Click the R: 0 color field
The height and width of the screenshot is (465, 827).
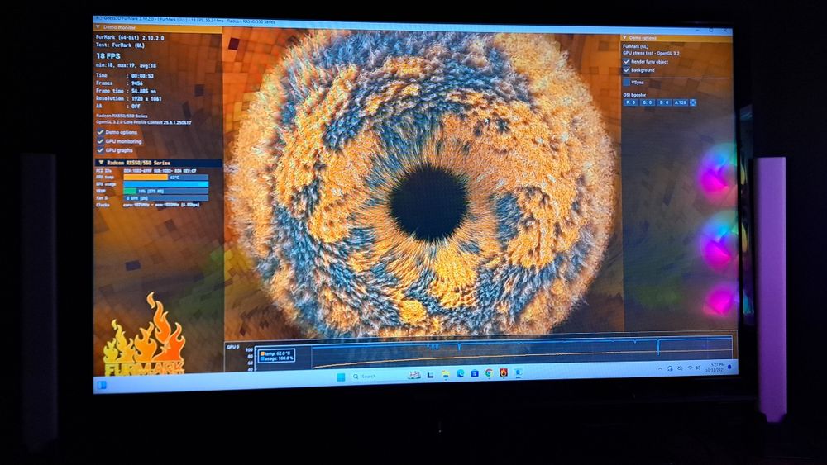pos(631,102)
